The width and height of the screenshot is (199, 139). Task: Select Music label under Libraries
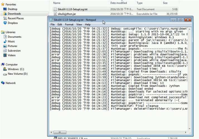(11, 41)
